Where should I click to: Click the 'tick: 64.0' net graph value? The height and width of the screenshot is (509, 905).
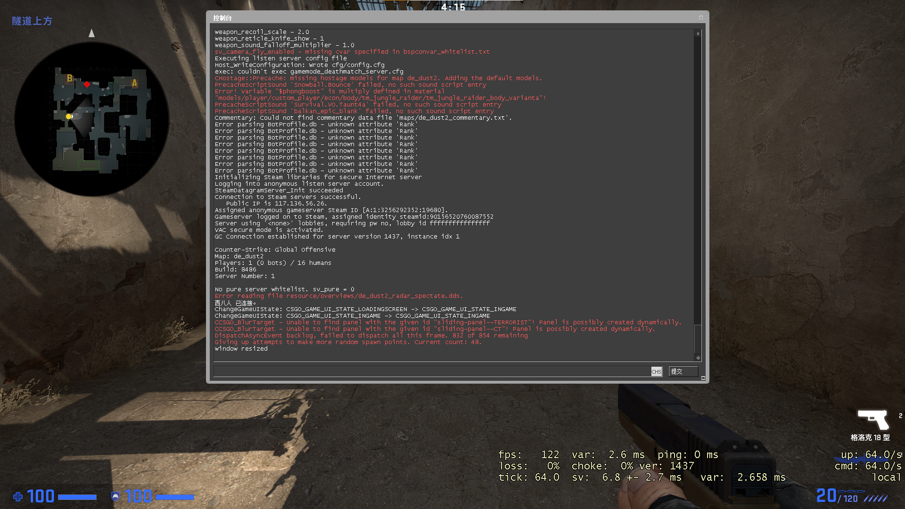[529, 477]
